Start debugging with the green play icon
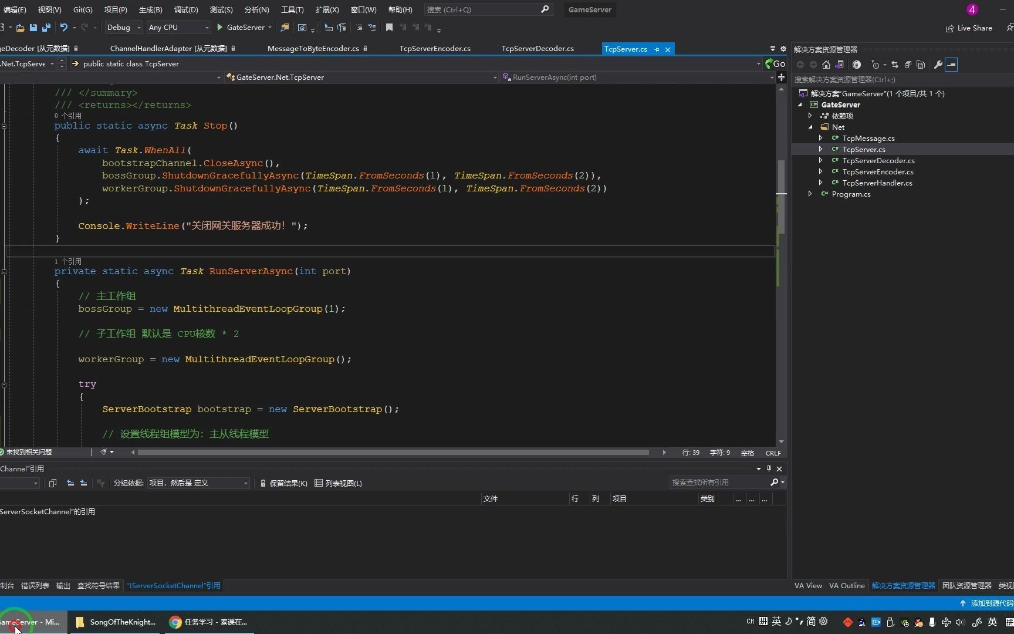1014x634 pixels. [x=219, y=28]
